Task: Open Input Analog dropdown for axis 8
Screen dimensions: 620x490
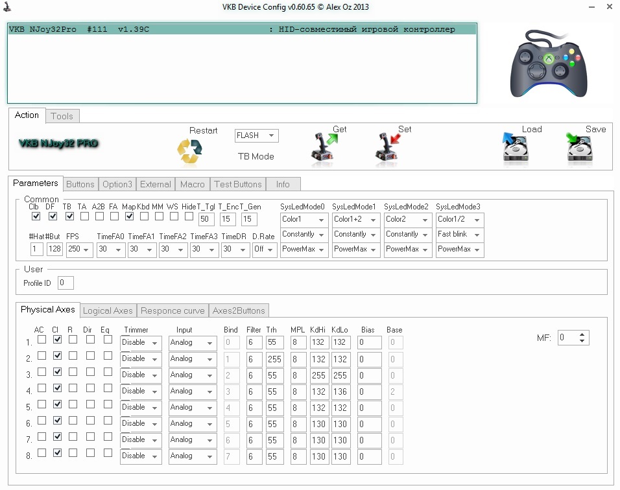Action: coord(193,456)
